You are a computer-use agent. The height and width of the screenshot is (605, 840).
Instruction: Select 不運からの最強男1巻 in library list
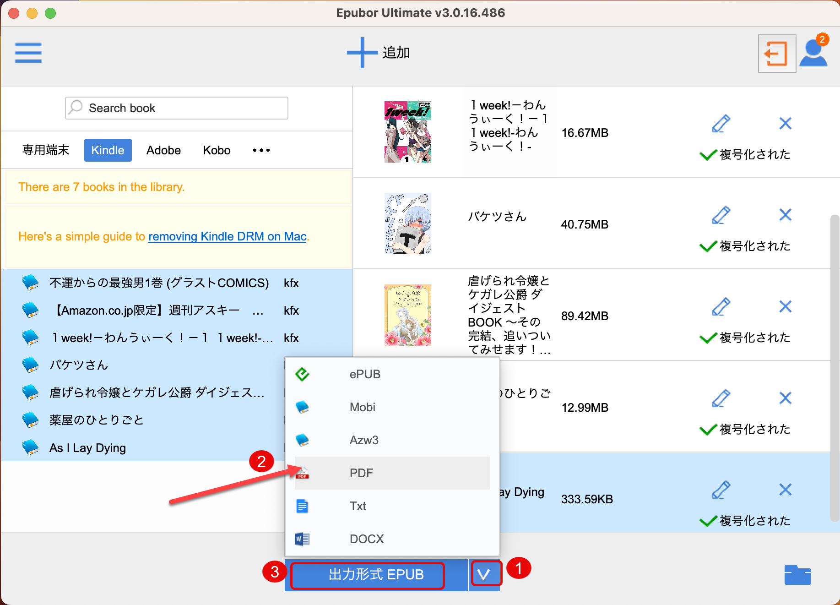(177, 283)
